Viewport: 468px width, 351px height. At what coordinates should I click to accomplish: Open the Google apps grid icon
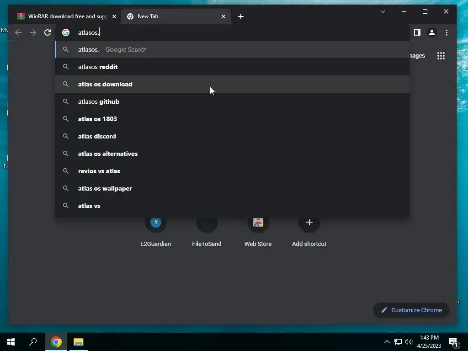click(x=441, y=56)
